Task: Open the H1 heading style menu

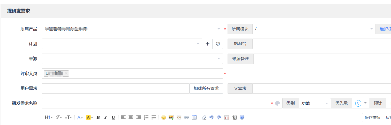Action: 49,117
